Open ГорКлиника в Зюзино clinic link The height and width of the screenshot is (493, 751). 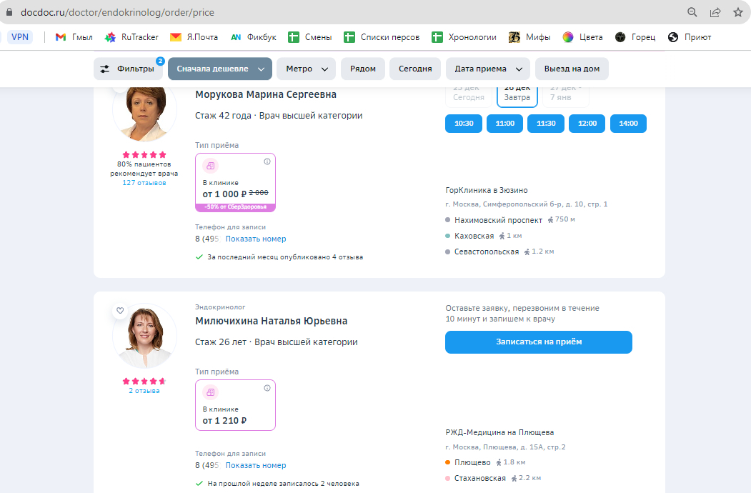487,190
